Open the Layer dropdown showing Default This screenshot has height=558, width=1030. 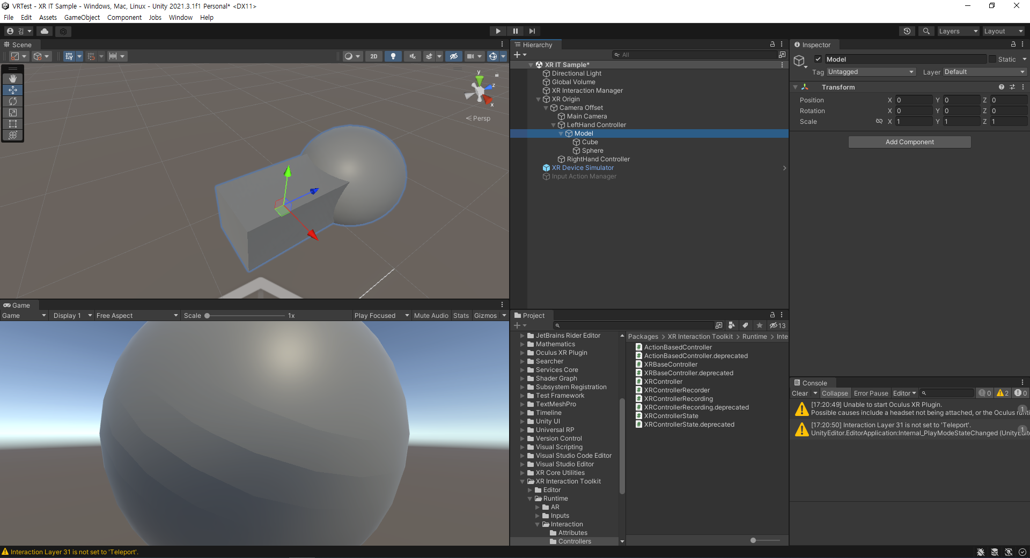[985, 72]
